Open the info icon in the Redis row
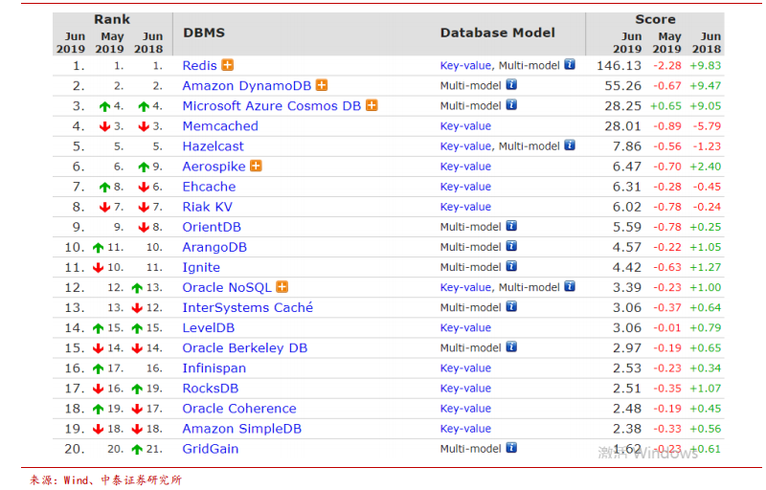Image resolution: width=766 pixels, height=490 pixels. 570,64
